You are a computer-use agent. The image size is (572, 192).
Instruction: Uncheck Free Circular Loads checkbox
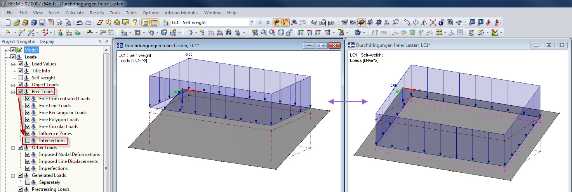click(x=28, y=127)
